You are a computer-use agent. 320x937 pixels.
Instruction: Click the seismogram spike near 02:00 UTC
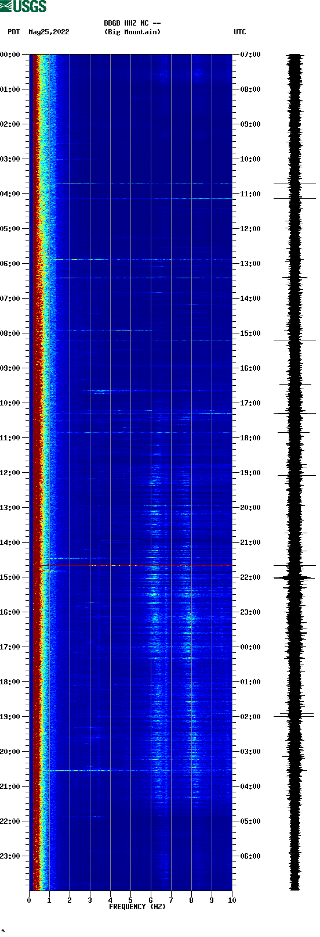coord(294,715)
